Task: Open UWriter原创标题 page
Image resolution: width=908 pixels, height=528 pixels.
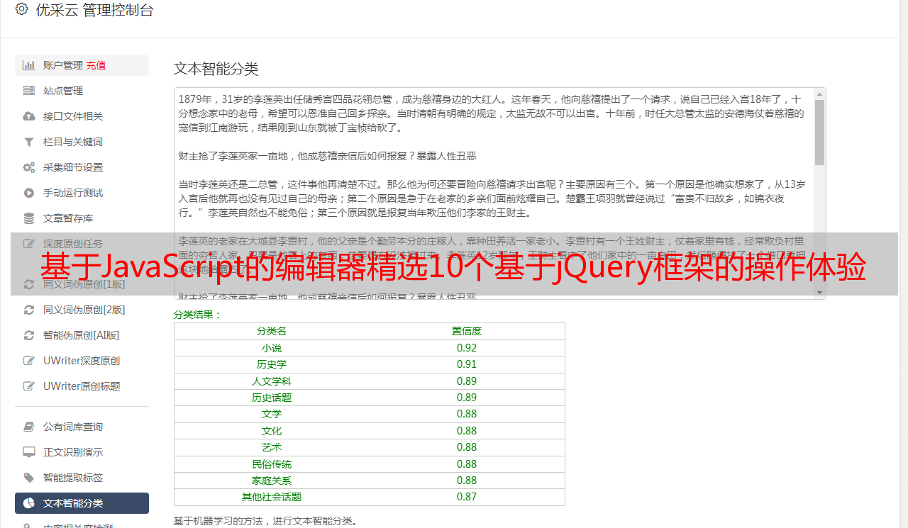Action: tap(82, 386)
